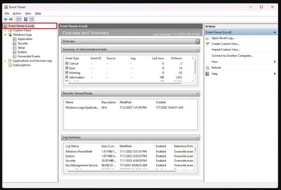Open the View submenu in Actions pane
This screenshot has width=281, height=190.
coord(275,62)
